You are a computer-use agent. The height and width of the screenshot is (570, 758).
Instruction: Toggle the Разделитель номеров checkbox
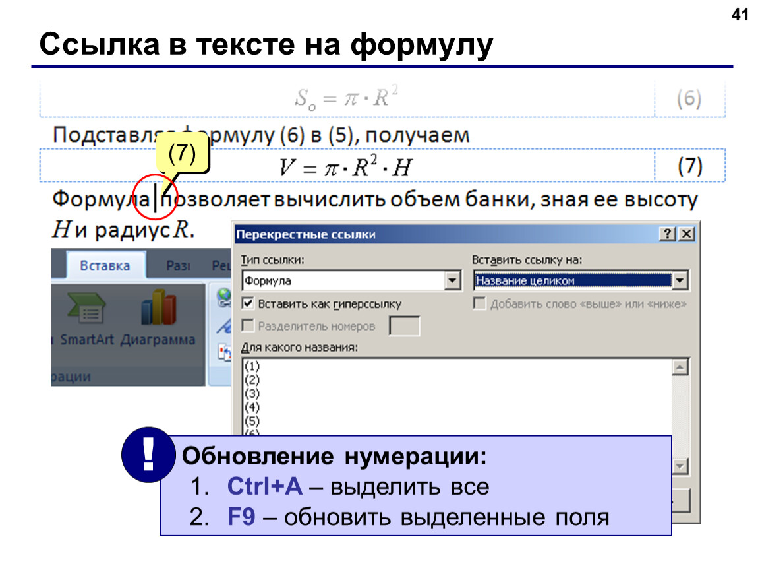point(248,325)
